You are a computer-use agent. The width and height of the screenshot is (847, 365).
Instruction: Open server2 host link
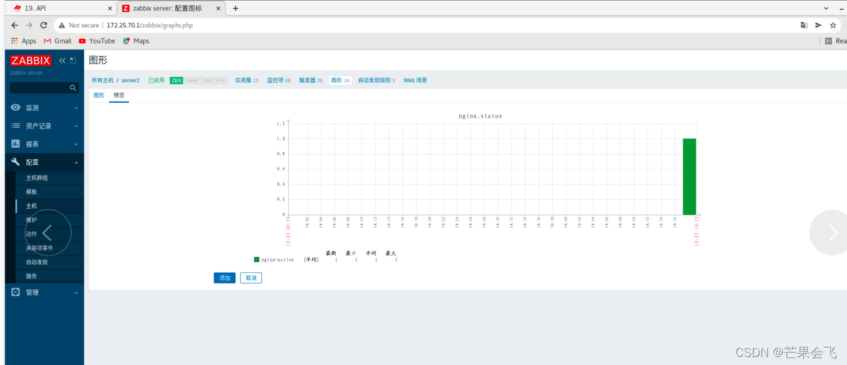130,80
